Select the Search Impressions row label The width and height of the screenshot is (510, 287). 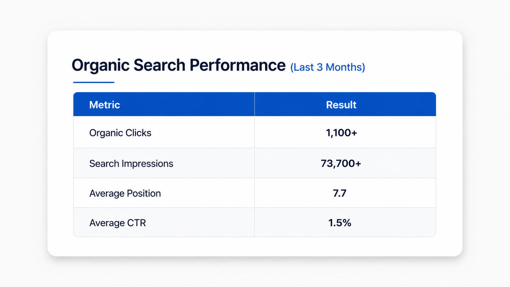(x=131, y=163)
